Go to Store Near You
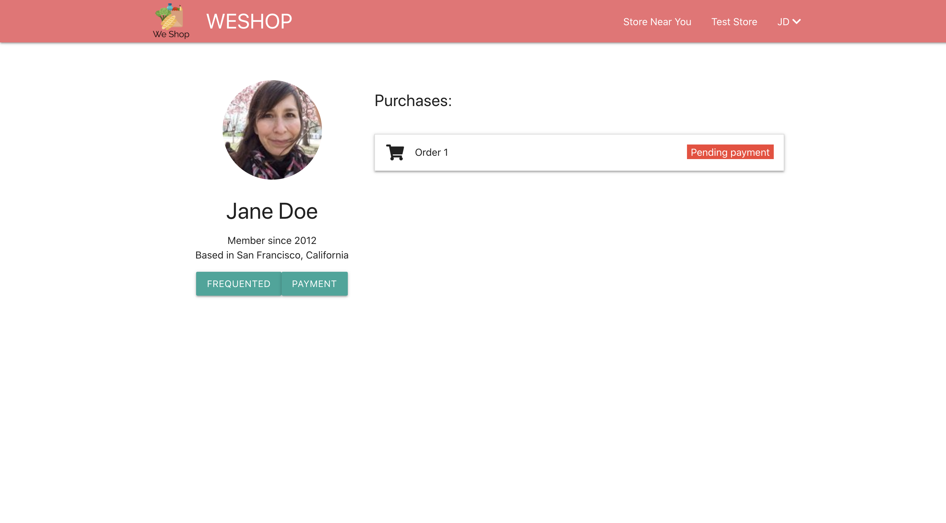 (657, 22)
